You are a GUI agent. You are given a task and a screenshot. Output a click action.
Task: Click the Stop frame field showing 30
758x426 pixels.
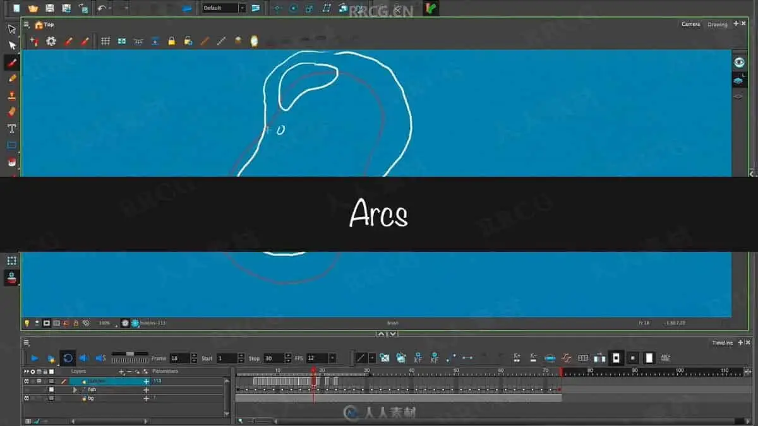pyautogui.click(x=274, y=358)
